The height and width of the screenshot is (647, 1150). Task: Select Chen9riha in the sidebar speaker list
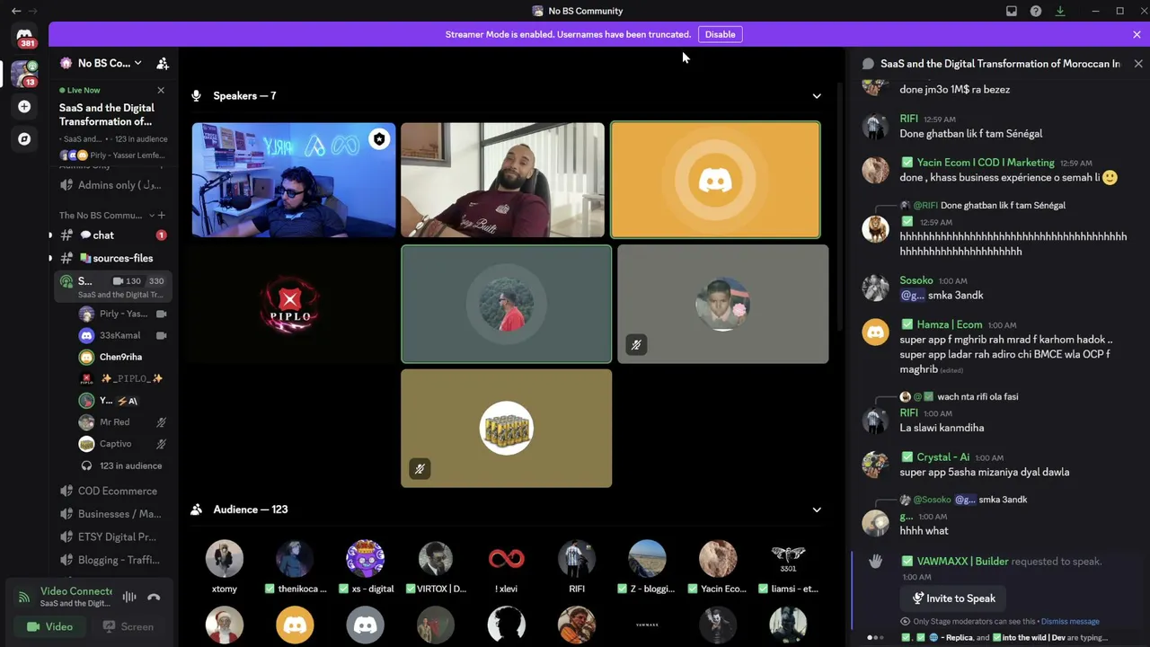coord(123,357)
